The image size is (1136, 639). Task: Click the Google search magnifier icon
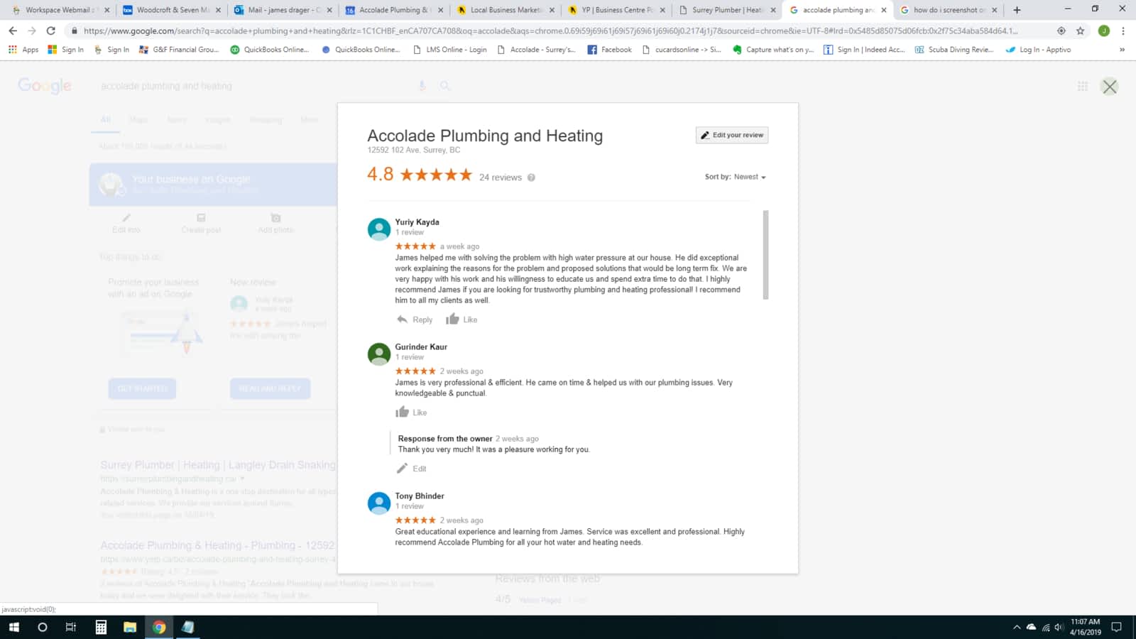click(x=445, y=86)
